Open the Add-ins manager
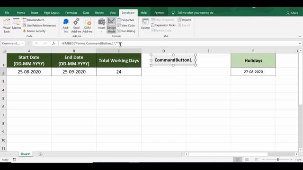 point(66,25)
